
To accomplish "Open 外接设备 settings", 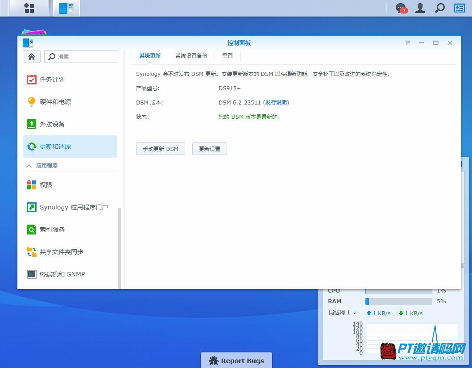I will coord(70,124).
